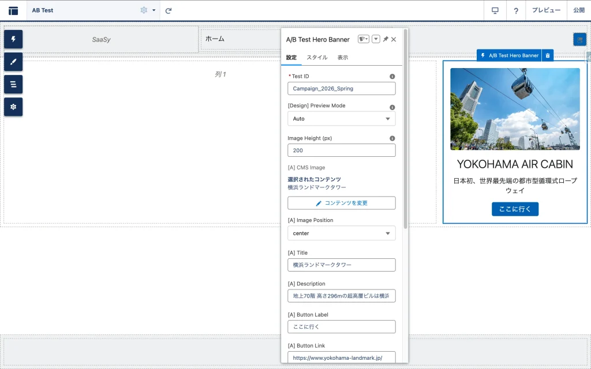Click the コンテンツを変更 button
The width and height of the screenshot is (591, 369).
coord(341,203)
